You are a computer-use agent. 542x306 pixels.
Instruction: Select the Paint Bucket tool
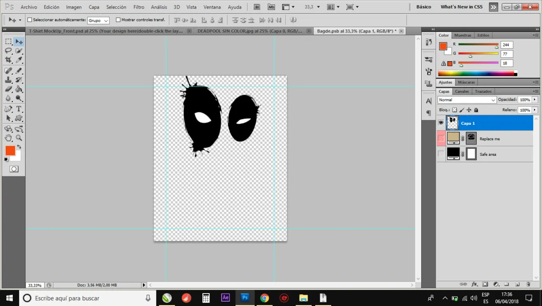pyautogui.click(x=19, y=89)
